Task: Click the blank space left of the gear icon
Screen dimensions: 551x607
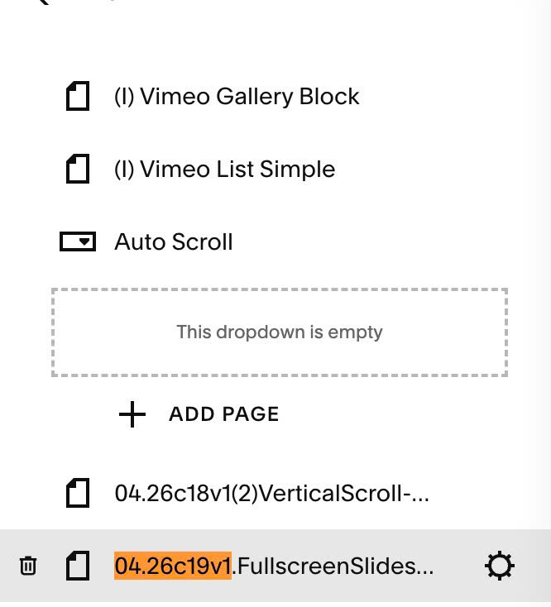Action: pos(458,566)
